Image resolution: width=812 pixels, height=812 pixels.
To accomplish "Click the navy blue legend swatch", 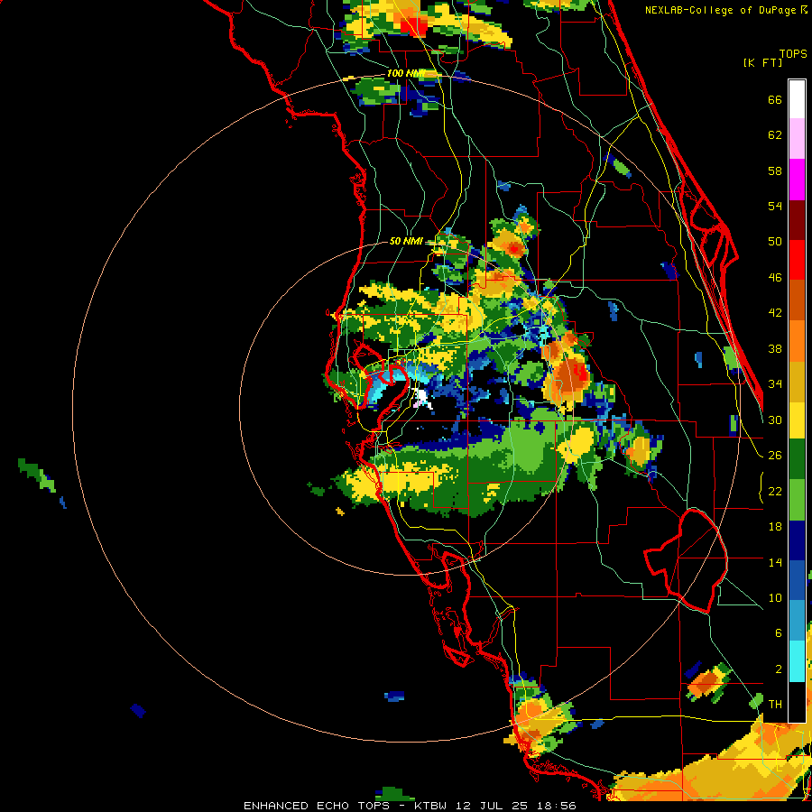I will [x=797, y=540].
